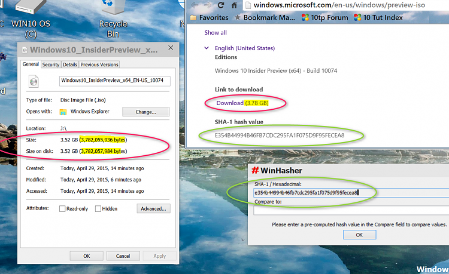
Task: Click the SHA-1 / Hexadecimal result field
Action: coord(351,193)
